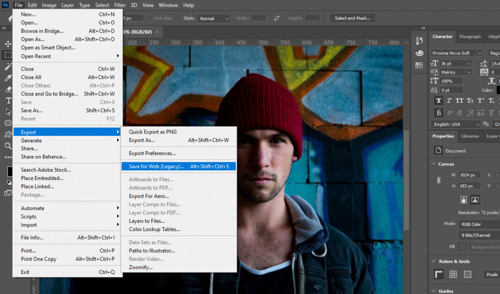Image resolution: width=500 pixels, height=294 pixels.
Task: Select the Rounded Rectangle shape tool
Action: point(8,123)
